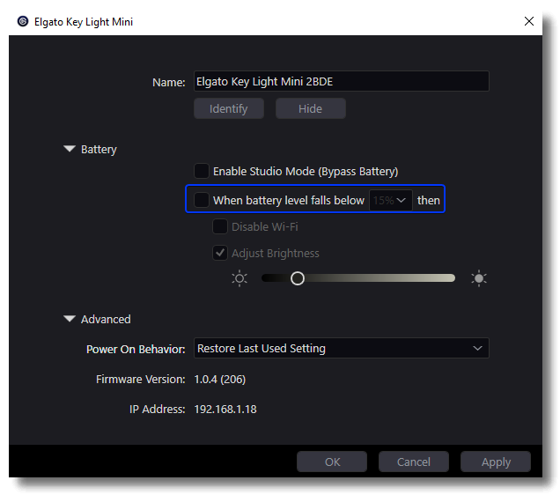The width and height of the screenshot is (560, 495).
Task: Click the Elgato logo icon in title bar
Action: pyautogui.click(x=23, y=21)
